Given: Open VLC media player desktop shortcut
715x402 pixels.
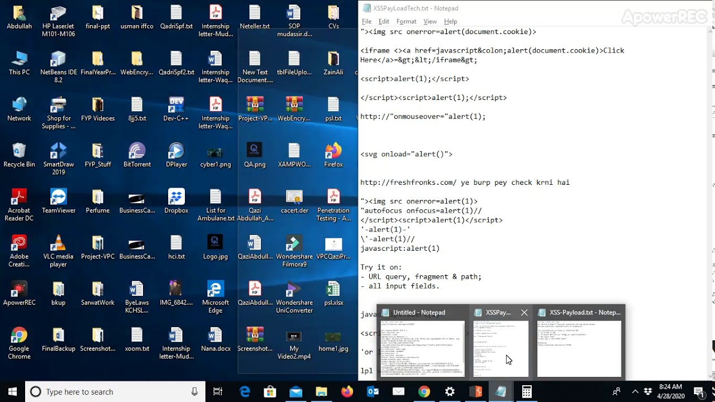Looking at the screenshot, I should point(58,251).
